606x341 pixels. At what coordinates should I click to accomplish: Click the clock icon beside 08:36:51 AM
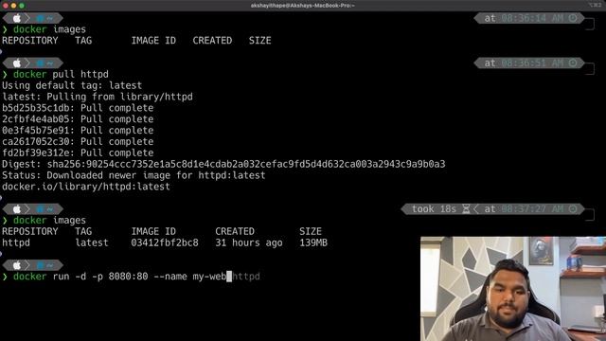pos(573,63)
